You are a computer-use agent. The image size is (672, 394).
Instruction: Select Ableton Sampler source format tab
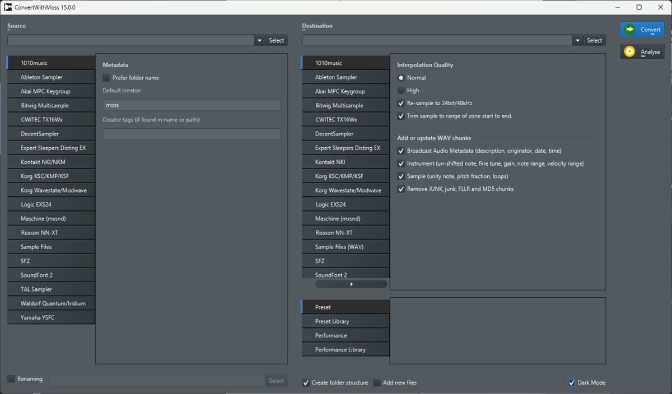(52, 77)
